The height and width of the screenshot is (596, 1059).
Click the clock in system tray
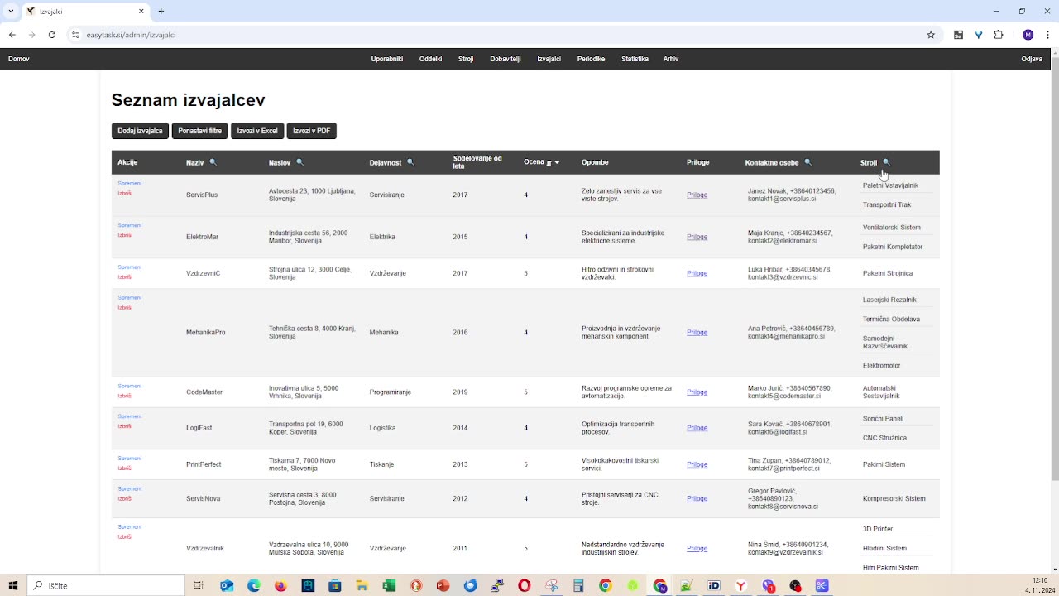(1040, 585)
